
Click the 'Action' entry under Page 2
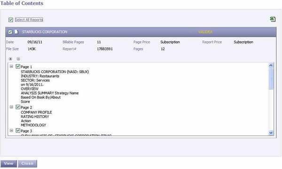pos(26,121)
